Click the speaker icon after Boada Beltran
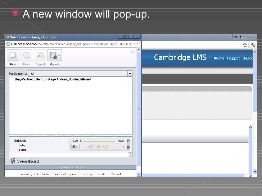Image resolution: width=262 pixels, height=196 pixels. (x=90, y=79)
